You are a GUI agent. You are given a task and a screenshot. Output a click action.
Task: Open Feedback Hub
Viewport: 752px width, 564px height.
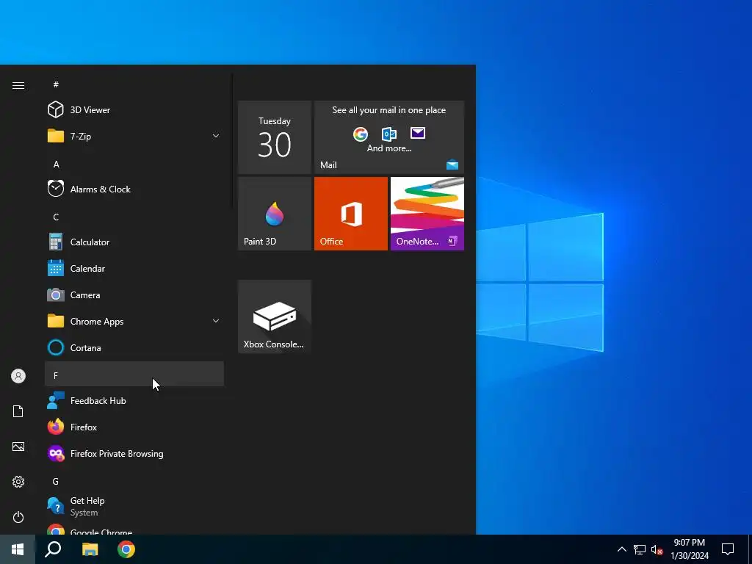click(x=134, y=401)
